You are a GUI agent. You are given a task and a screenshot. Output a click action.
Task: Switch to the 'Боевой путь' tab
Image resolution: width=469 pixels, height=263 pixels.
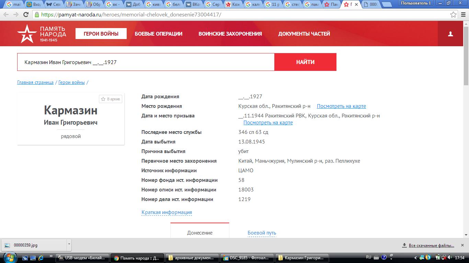point(262,233)
